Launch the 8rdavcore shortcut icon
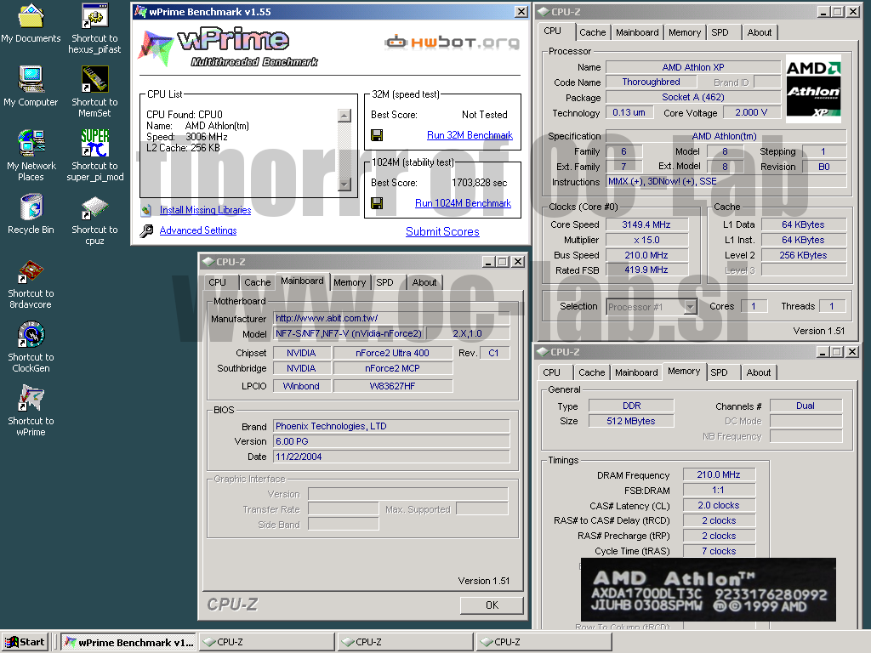This screenshot has width=871, height=653. pos(31,271)
